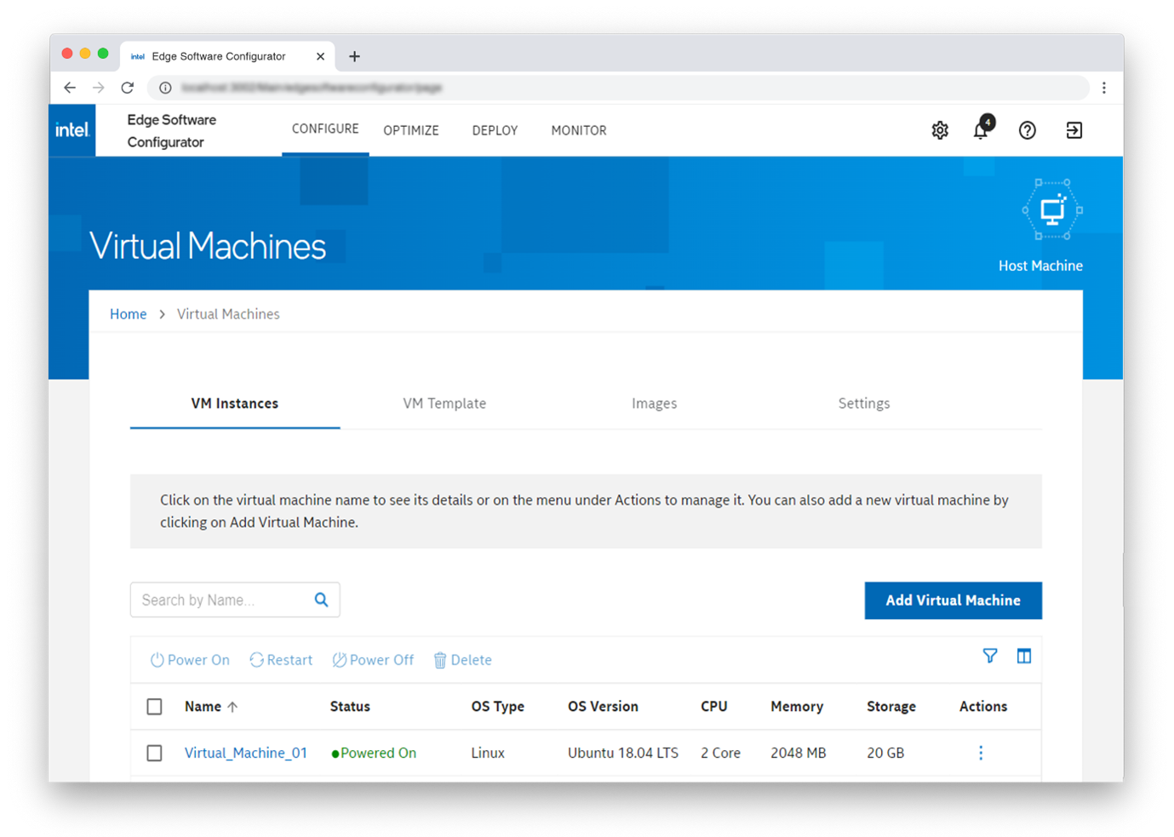Click the Ubuntu 18.04 LTS cell

click(623, 753)
